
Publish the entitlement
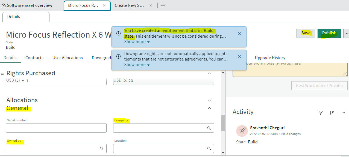pos(329,33)
